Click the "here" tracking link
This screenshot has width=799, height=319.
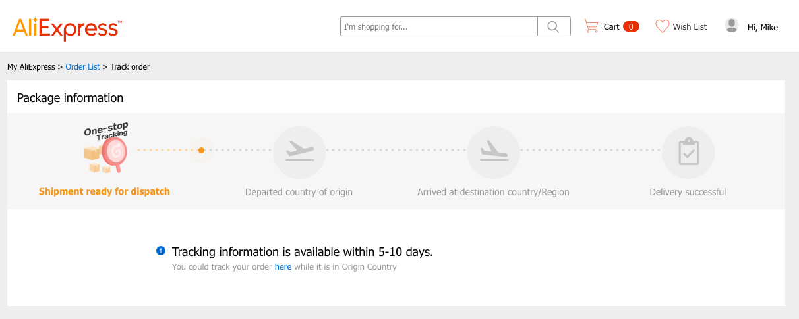[283, 267]
